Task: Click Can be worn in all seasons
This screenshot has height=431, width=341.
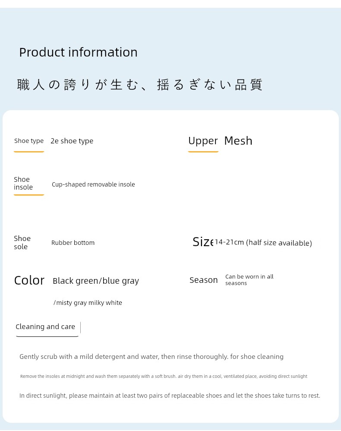Action: 249,280
